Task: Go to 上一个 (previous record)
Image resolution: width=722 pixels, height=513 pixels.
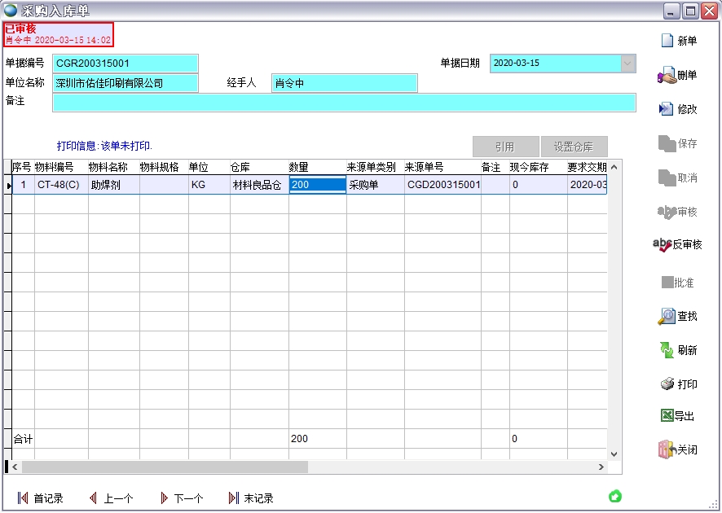Action: 94,498
